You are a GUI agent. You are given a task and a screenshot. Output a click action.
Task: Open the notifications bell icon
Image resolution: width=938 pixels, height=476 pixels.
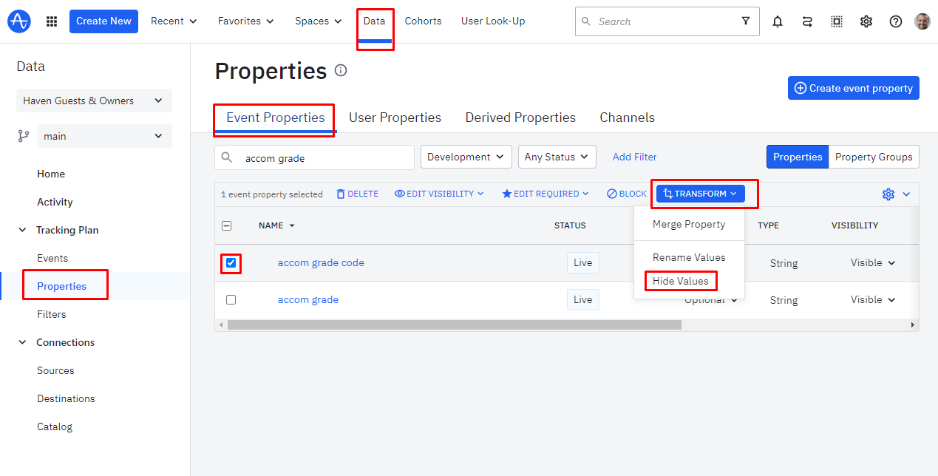[778, 21]
